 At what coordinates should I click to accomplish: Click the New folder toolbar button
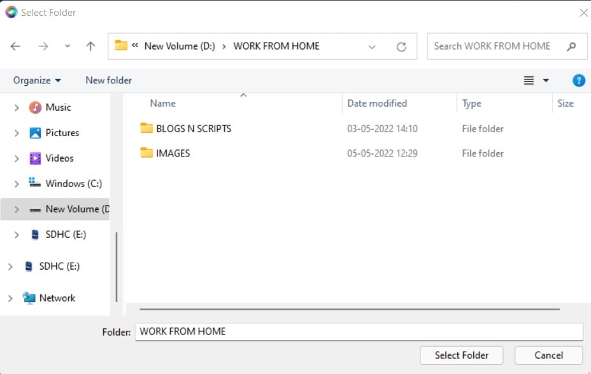coord(108,80)
